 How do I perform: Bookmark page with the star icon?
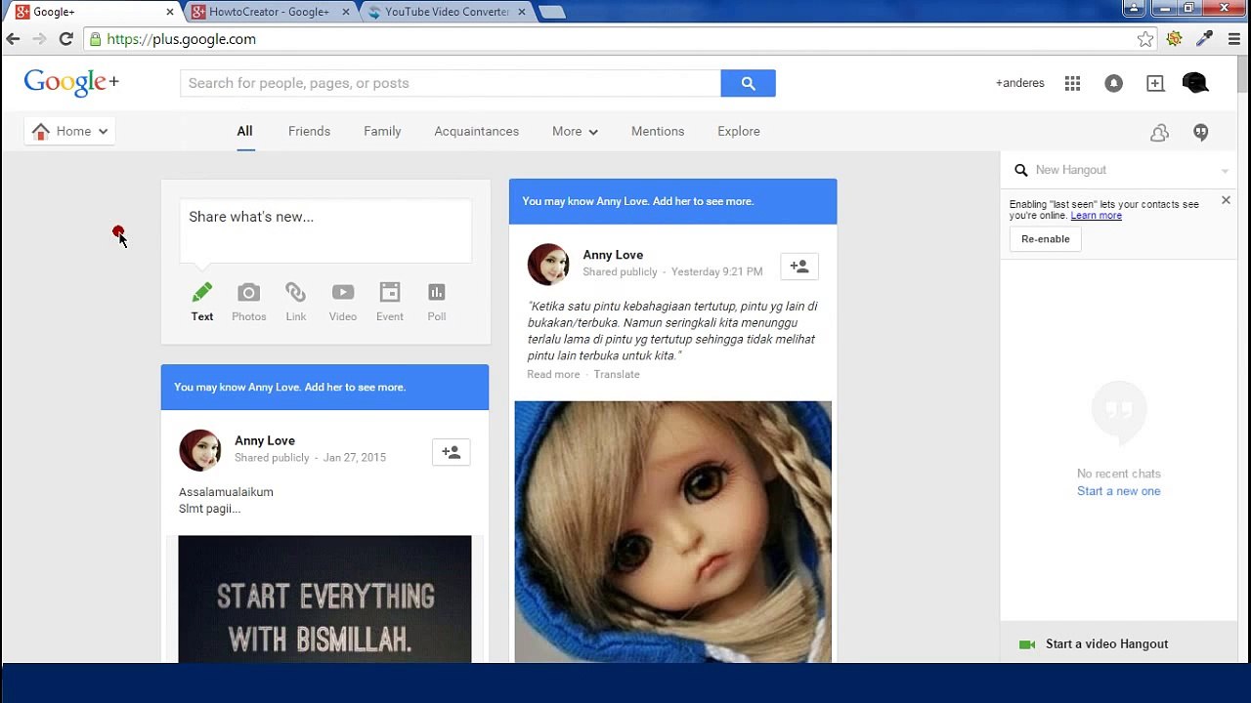[x=1145, y=39]
